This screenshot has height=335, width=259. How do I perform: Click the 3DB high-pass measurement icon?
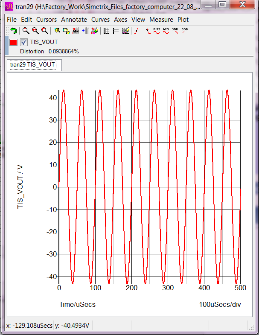click(185, 31)
